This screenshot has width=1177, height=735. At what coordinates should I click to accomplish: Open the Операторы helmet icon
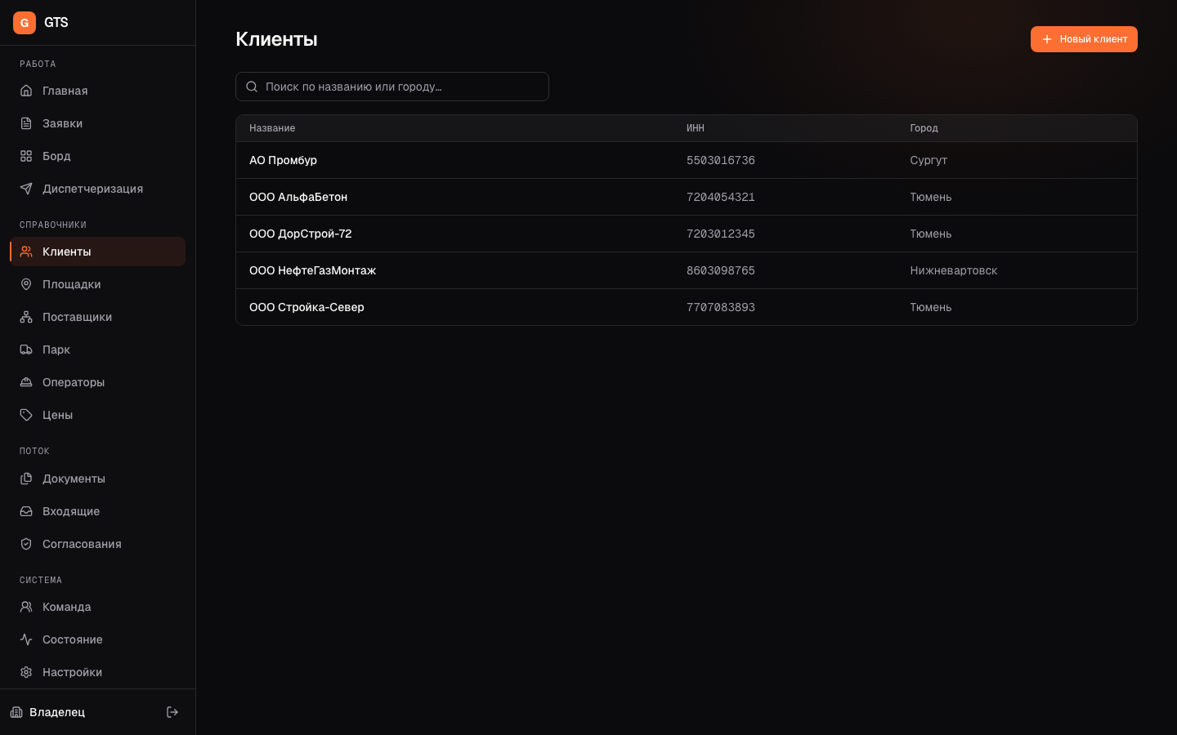[x=26, y=382]
